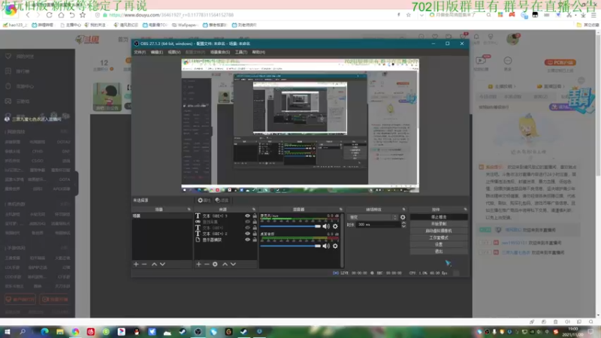
Task: Move the source down in the Sources panel
Action: pos(234,264)
